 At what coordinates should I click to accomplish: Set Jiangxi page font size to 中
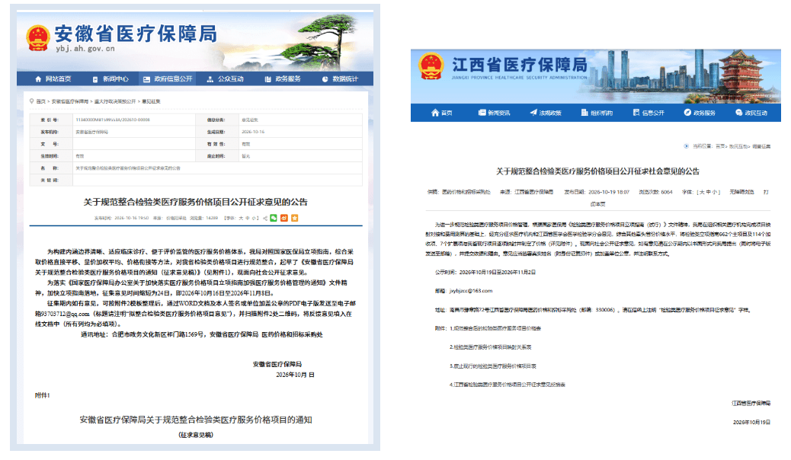click(707, 192)
